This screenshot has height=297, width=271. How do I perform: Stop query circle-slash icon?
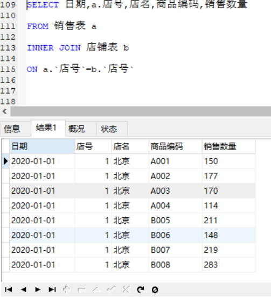point(155,289)
